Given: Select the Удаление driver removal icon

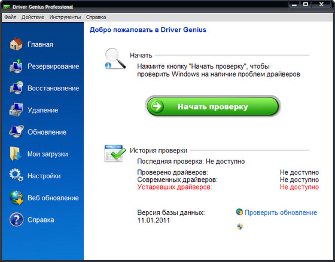Looking at the screenshot, I should pos(16,110).
